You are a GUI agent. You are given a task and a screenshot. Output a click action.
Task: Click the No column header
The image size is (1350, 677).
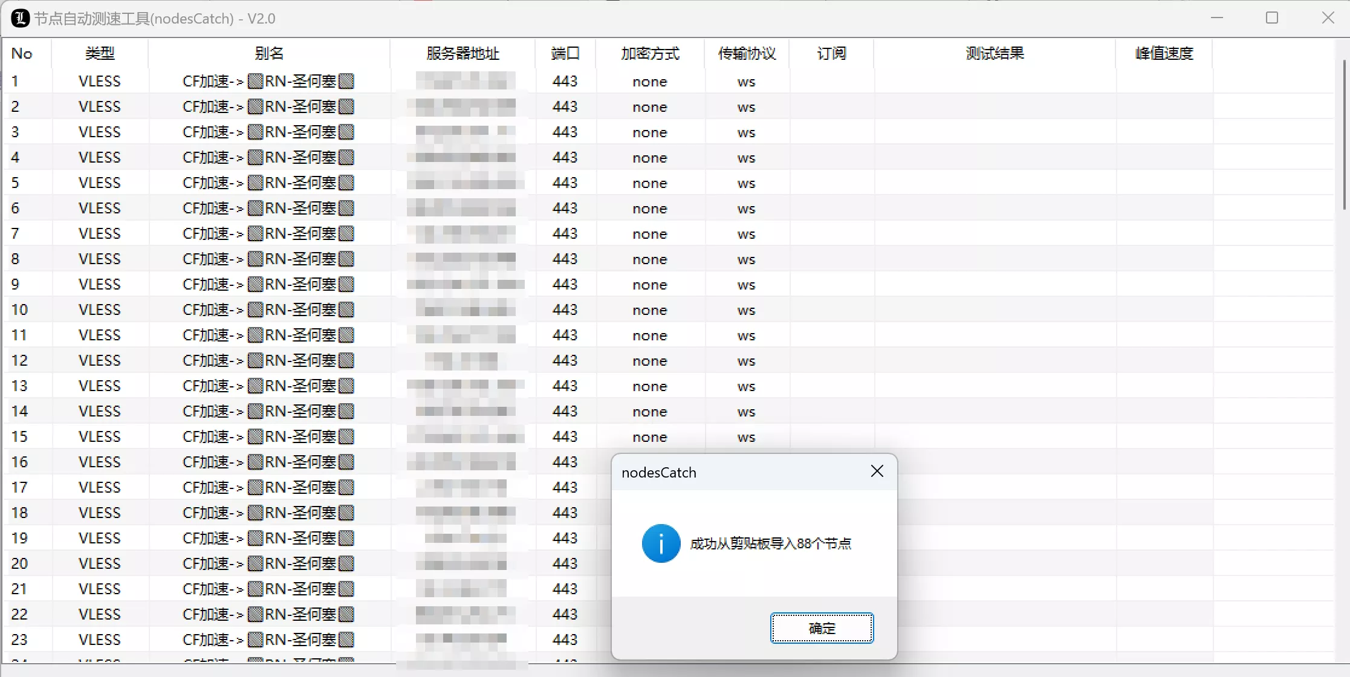coord(22,53)
